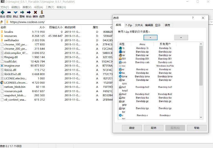Viewport: 213px width, 148px height.
Task: Click the Akou column header
Action: point(142,44)
